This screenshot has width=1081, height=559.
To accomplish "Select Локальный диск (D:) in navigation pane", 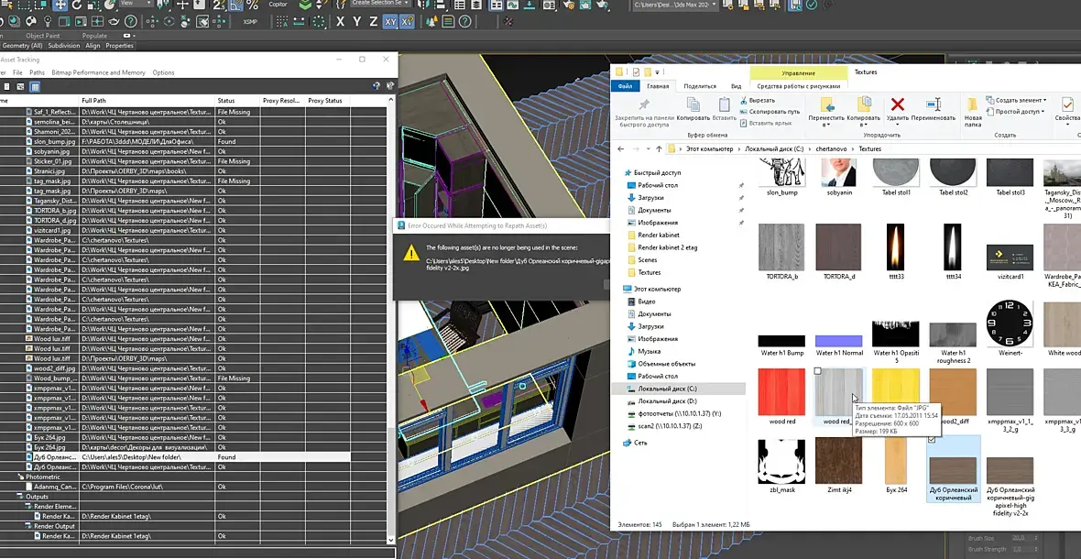I will tap(667, 401).
